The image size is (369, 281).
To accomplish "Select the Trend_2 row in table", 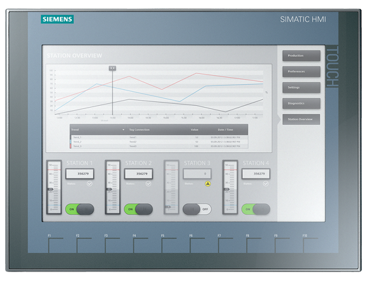I will pyautogui.click(x=159, y=142).
